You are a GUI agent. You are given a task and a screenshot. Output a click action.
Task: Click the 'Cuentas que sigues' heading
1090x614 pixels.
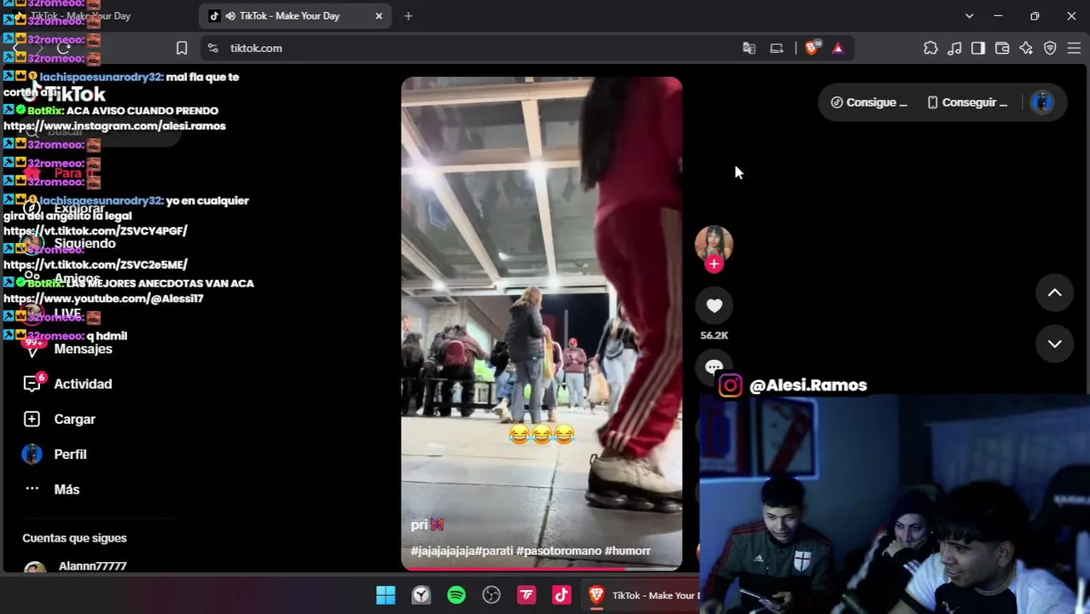74,538
